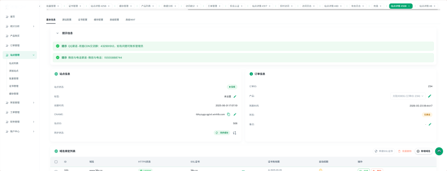Open 缓存管理 in the sidebar submenu
The image size is (447, 171).
[x=14, y=93]
